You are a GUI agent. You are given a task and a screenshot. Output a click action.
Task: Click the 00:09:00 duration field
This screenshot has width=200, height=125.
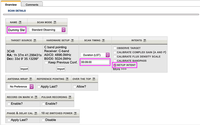pyautogui.click(x=95, y=62)
